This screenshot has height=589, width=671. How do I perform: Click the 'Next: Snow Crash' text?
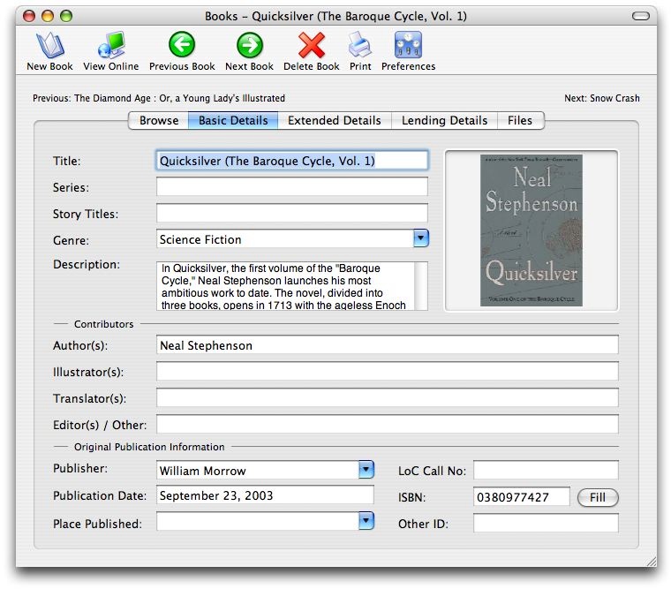point(601,98)
